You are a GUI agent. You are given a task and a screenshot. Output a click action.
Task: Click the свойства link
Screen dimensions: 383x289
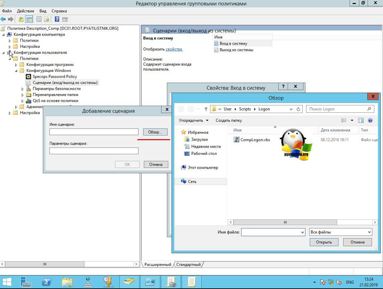[x=174, y=49]
